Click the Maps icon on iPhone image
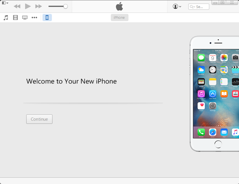Image resolution: width=239 pixels, height=184 pixels. (x=224, y=70)
